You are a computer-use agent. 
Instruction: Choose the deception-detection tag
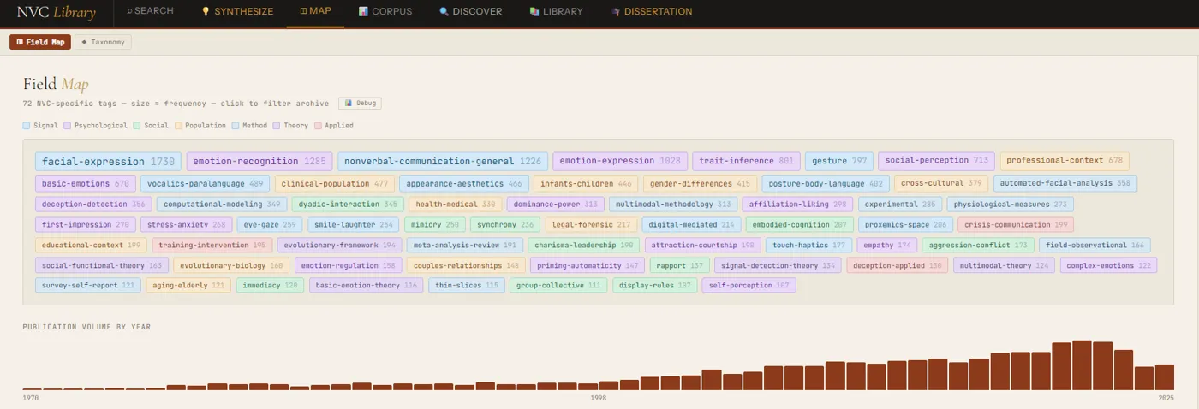click(x=93, y=204)
